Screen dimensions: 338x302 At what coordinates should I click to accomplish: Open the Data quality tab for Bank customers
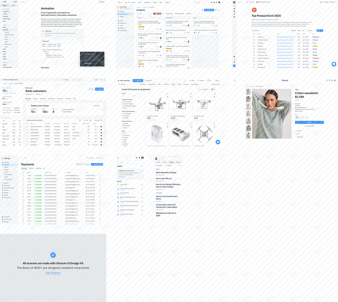tap(43, 98)
